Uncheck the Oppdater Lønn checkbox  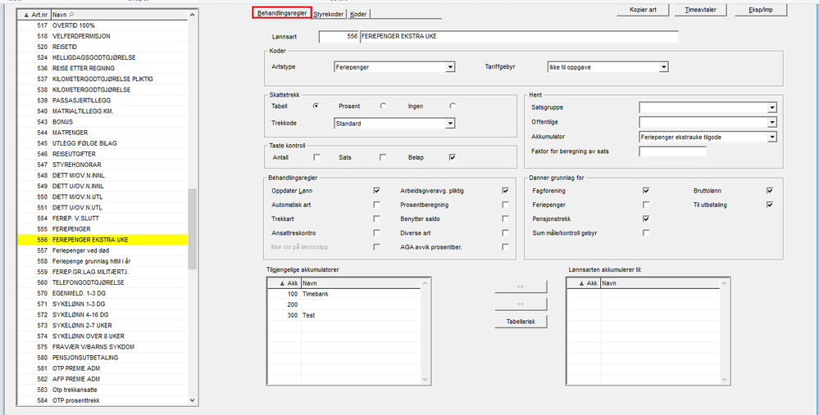pos(376,190)
